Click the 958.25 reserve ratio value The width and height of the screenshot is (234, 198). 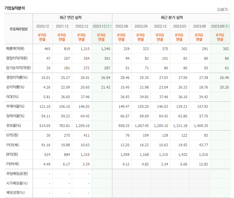coord(124,126)
